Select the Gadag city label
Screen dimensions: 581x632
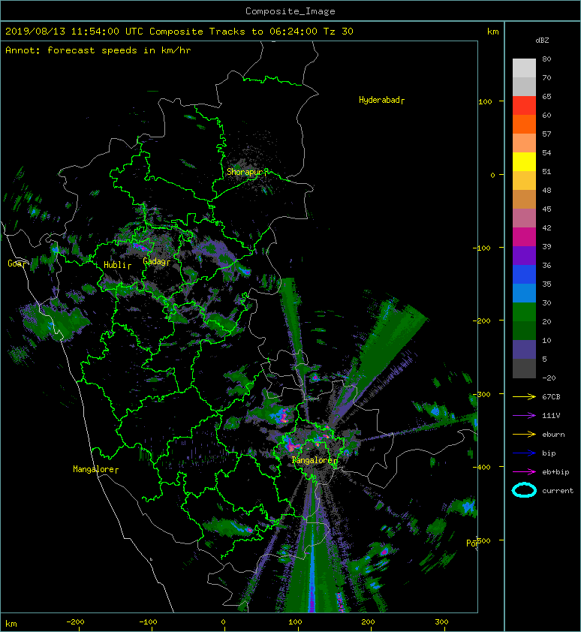point(156,262)
